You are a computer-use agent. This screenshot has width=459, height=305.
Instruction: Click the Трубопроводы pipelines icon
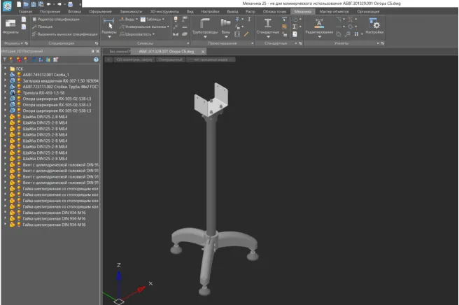[x=204, y=24]
